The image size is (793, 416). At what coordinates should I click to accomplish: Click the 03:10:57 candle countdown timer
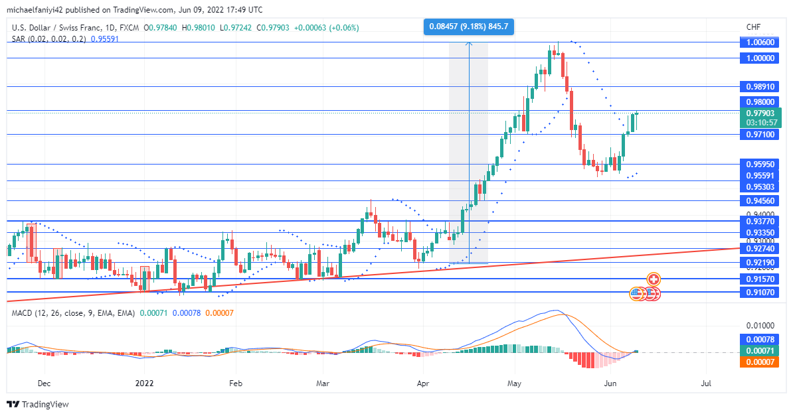[x=760, y=123]
